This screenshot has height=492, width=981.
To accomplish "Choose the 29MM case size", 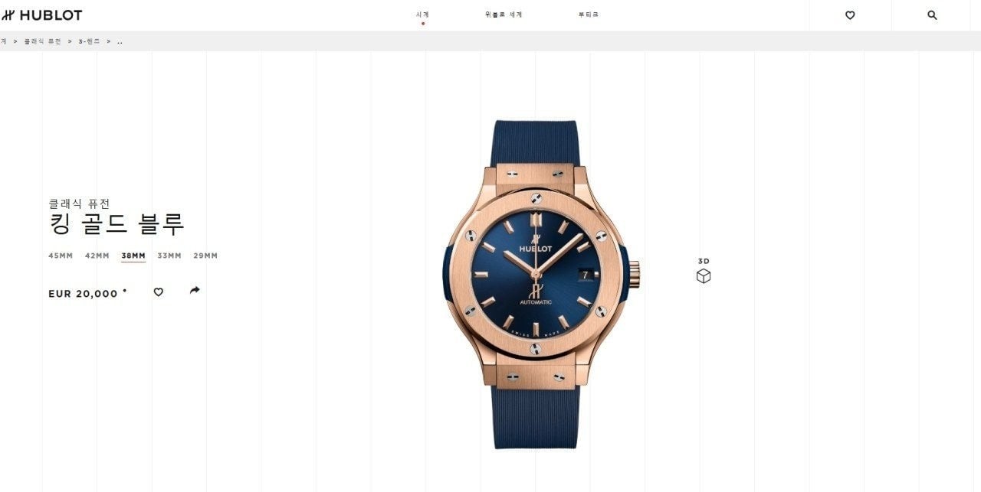I will (x=205, y=256).
